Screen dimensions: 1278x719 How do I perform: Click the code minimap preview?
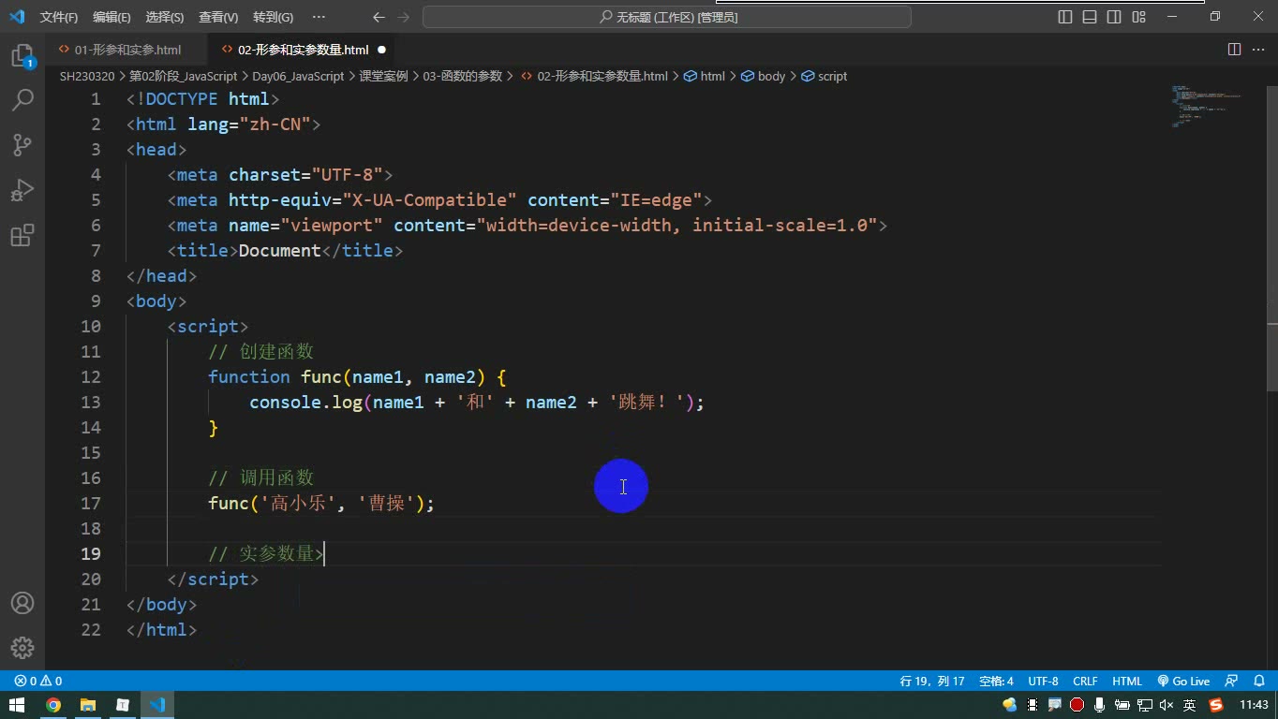coord(1205,106)
